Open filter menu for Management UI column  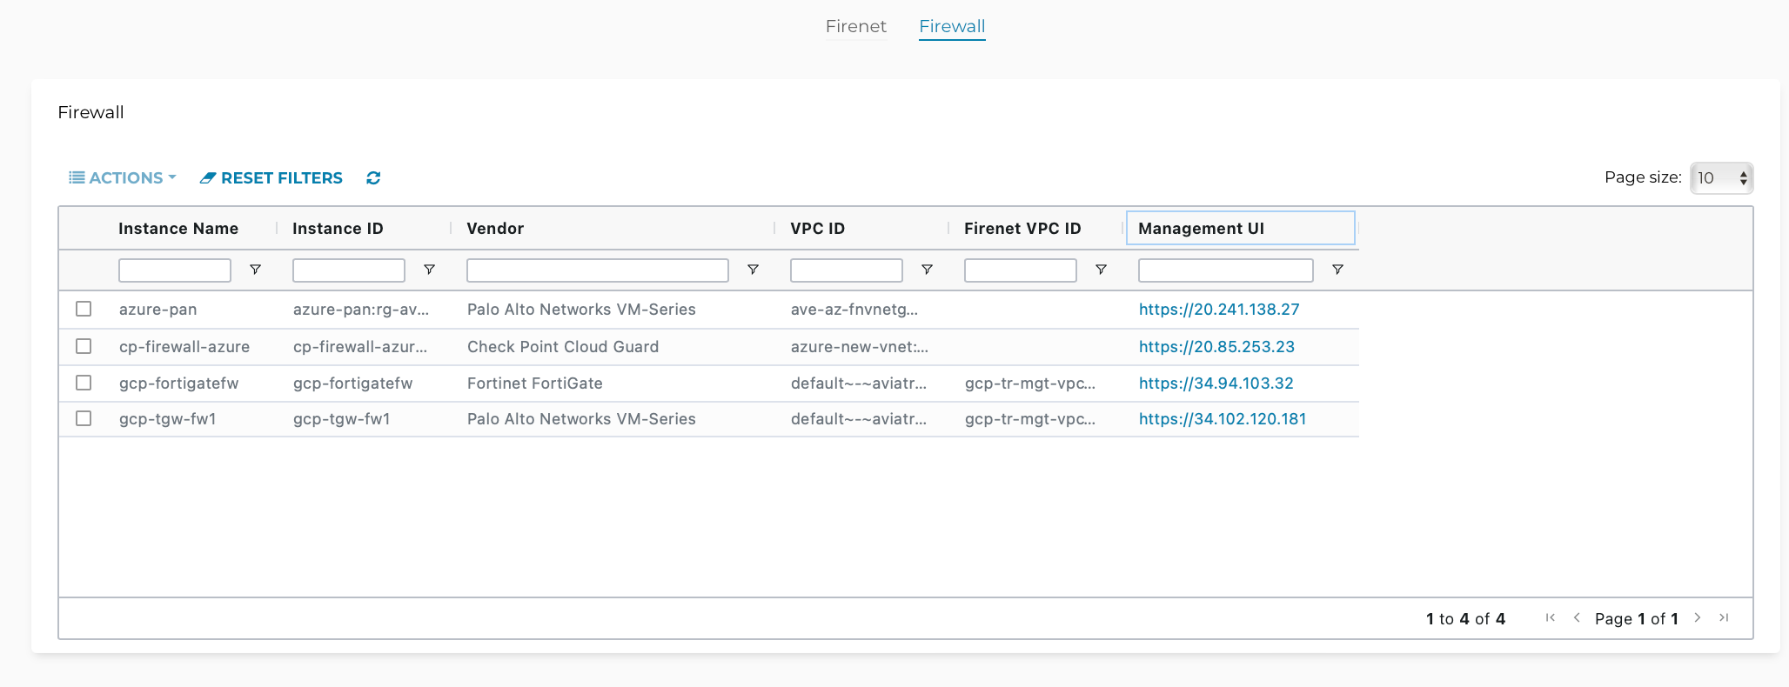[x=1337, y=270]
